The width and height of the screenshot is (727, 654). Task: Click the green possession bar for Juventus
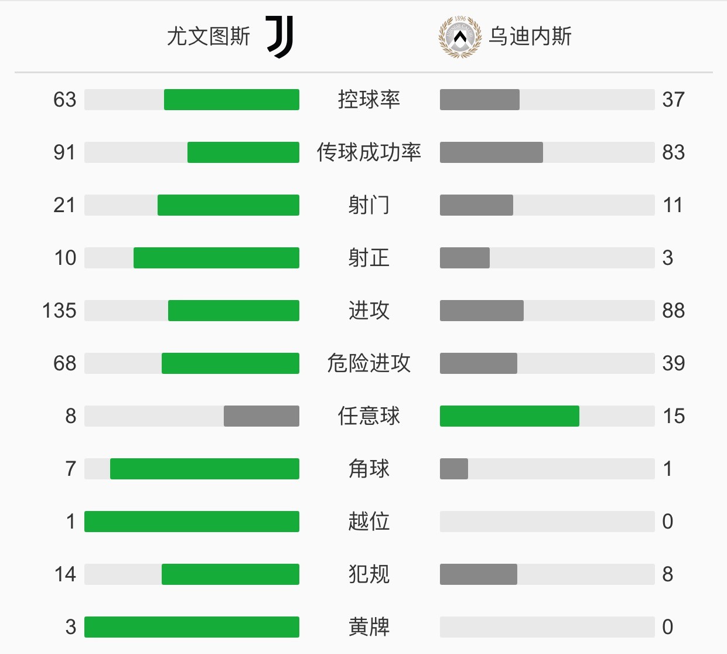[231, 100]
